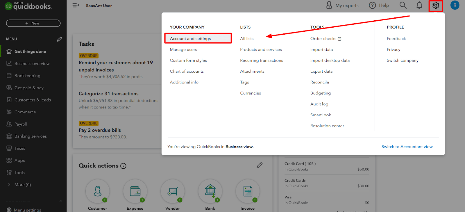Edit the menu with pencil icon

coord(59,39)
